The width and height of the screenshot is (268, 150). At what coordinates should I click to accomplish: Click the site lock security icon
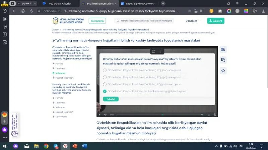click(39, 11)
